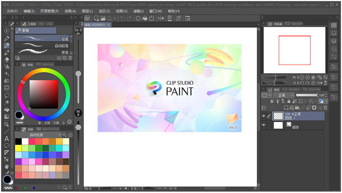Pick the yellow swatch in color set
Screen dimensions: 342x193
18,148
